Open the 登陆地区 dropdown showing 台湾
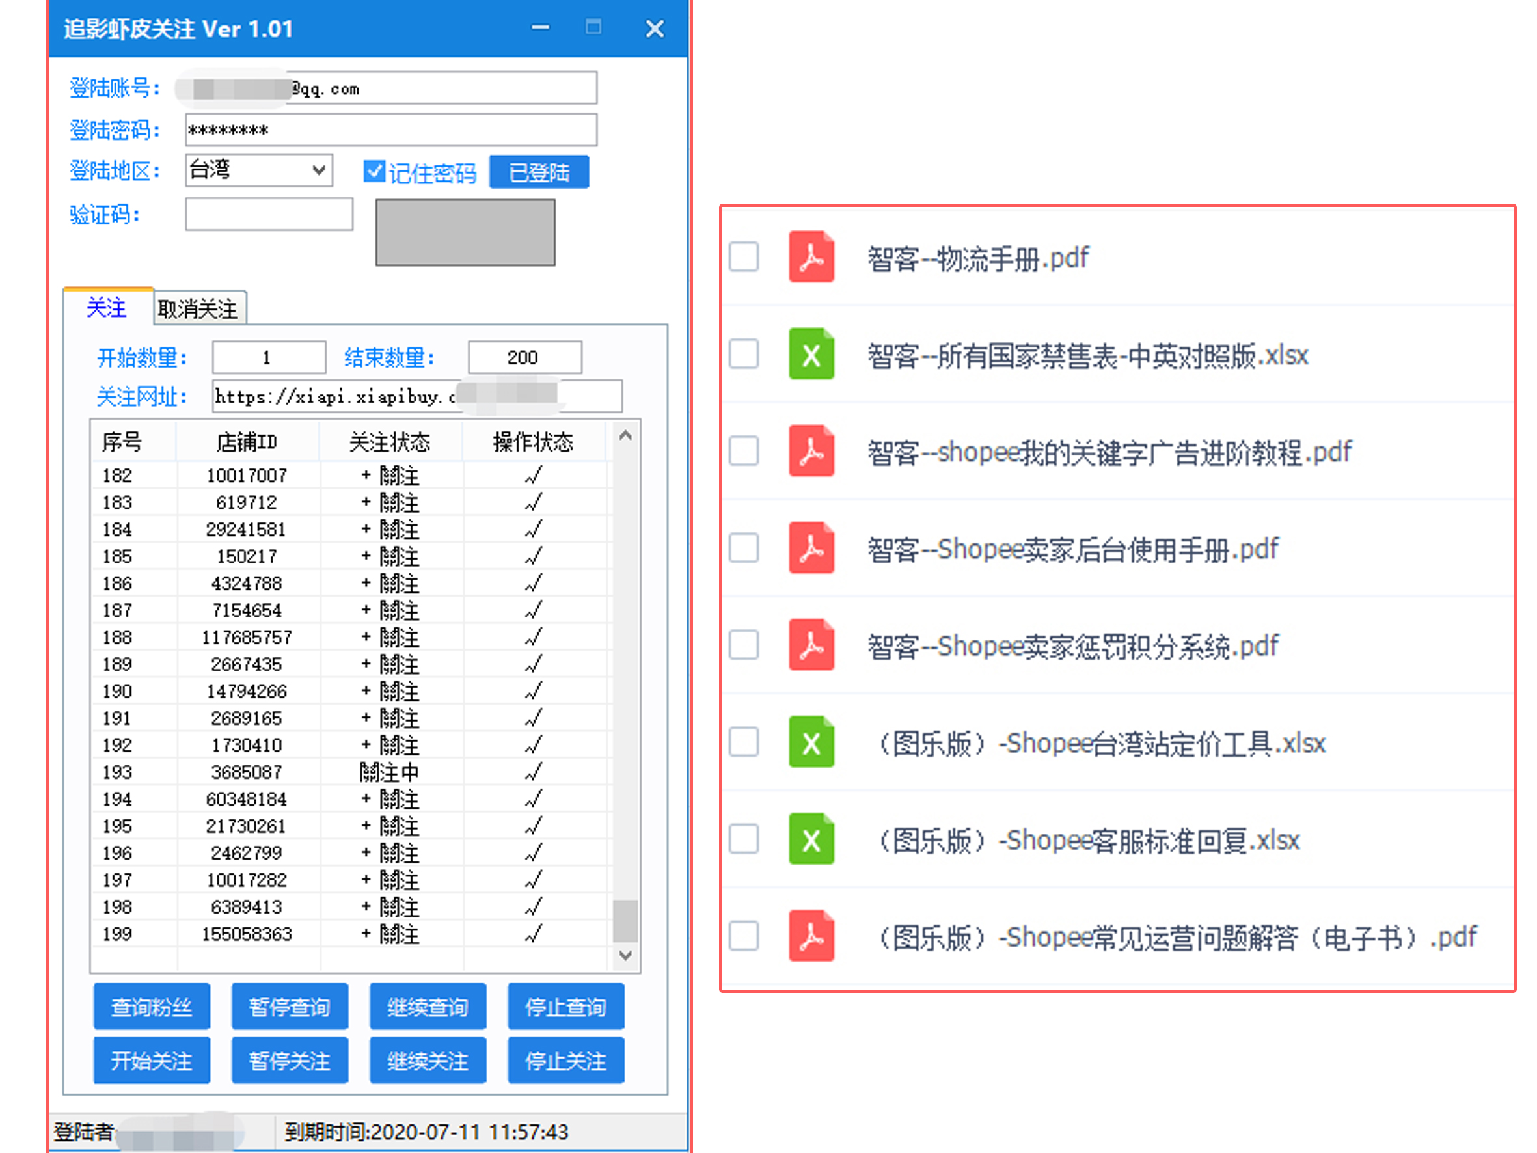Screen dimensions: 1537x1153 click(x=259, y=170)
